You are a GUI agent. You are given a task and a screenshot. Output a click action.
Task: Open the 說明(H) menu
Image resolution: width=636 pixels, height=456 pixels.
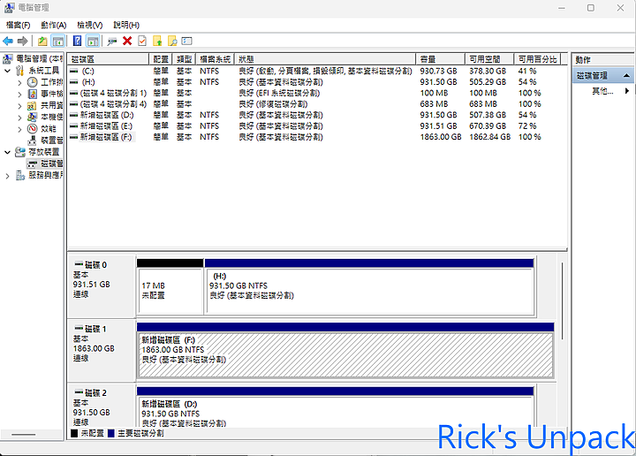coord(126,25)
